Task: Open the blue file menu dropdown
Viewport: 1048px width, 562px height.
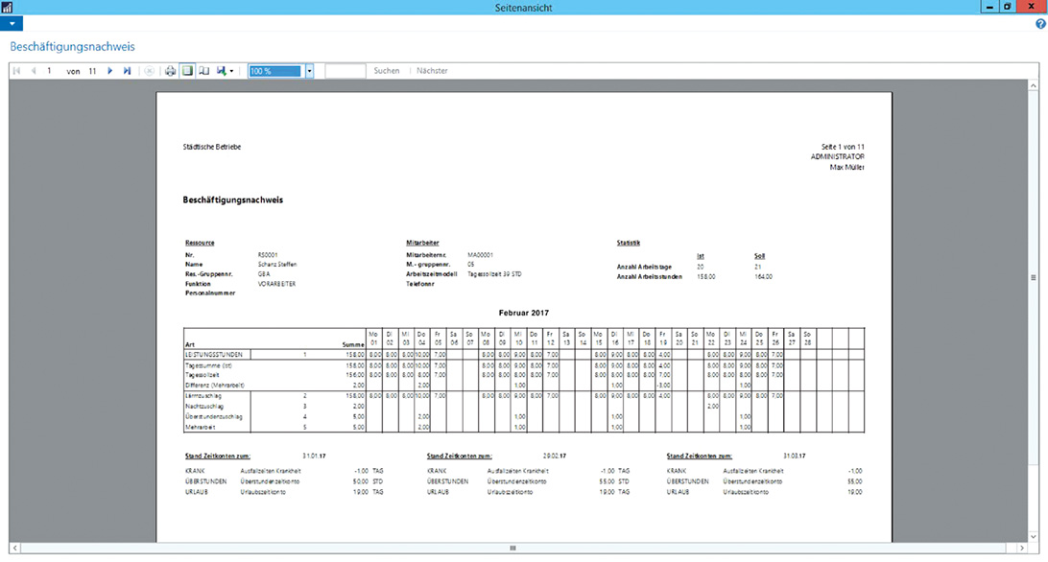Action: pos(11,23)
